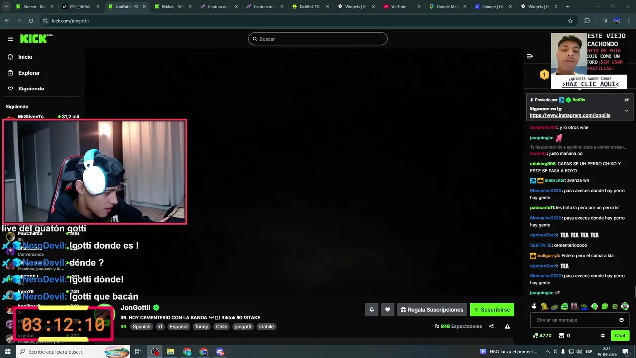Open Siguiendo in the sidebar
Image resolution: width=636 pixels, height=358 pixels.
[31, 89]
